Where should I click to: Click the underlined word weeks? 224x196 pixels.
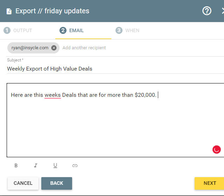[52, 95]
